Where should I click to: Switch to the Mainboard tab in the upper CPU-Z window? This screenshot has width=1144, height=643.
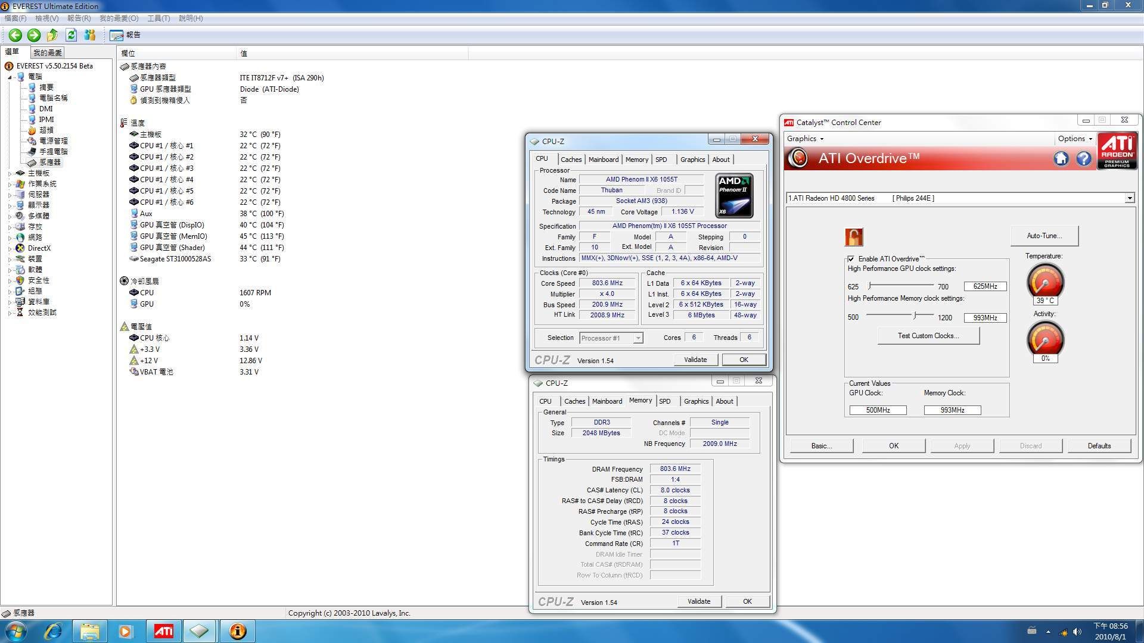point(603,160)
